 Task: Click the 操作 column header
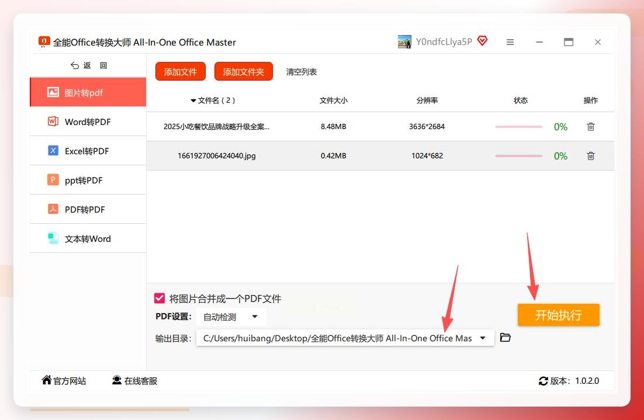click(591, 100)
